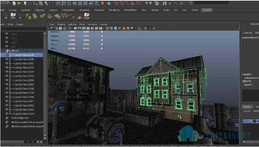The width and height of the screenshot is (259, 147).
Task: Click the outliner scroll-up arrow
Action: click(x=45, y=33)
